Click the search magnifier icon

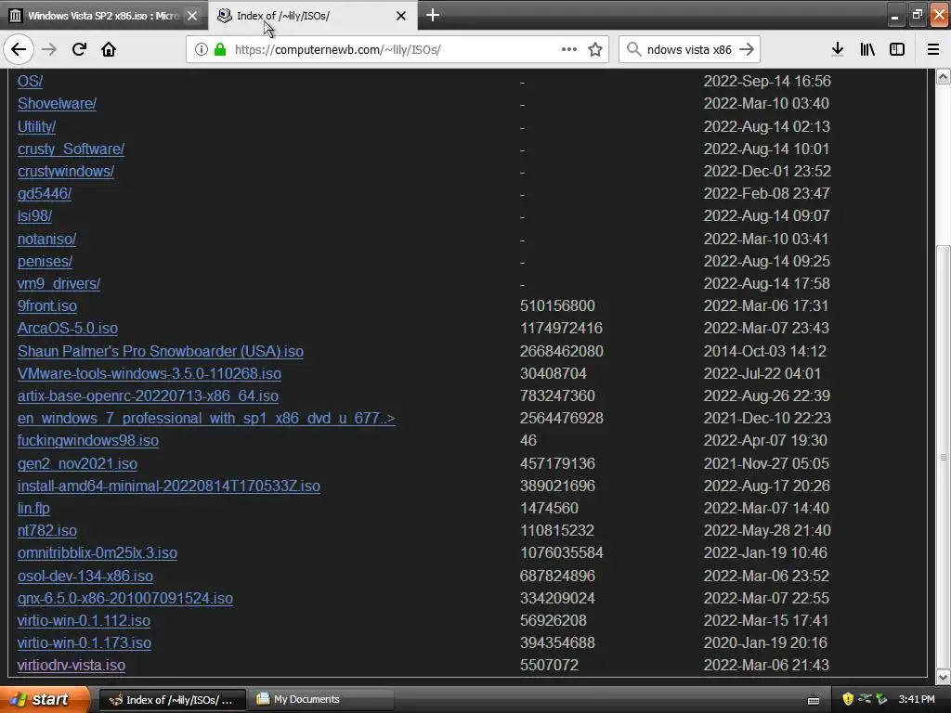(x=633, y=49)
